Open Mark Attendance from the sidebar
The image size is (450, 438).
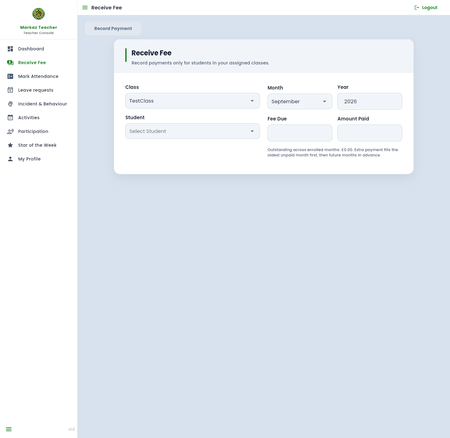(39, 76)
